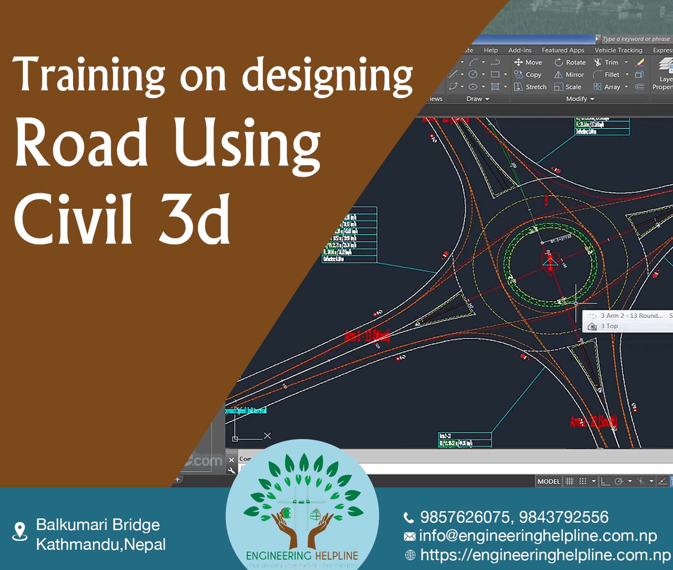Screen dimensions: 673x570
Task: Open the Featured Apps tab
Action: click(563, 50)
